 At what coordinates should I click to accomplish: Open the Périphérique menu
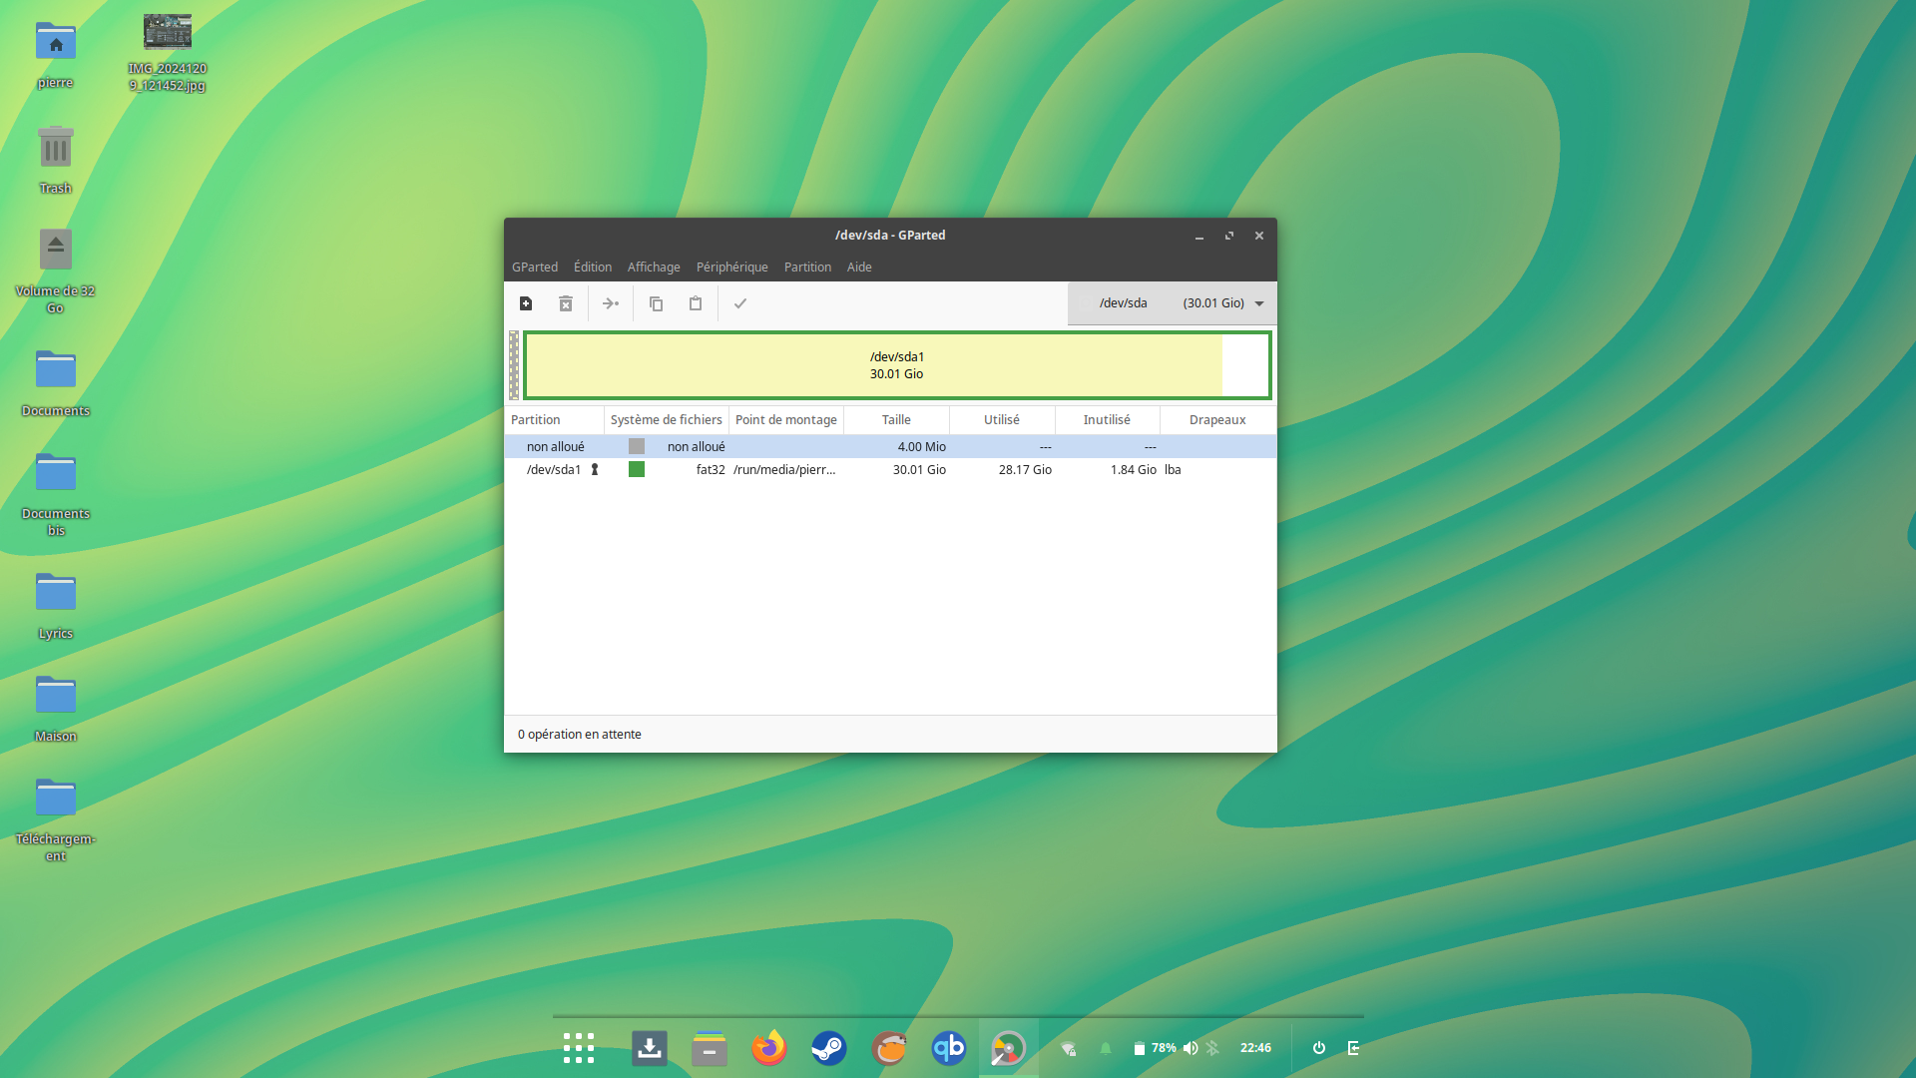731,267
